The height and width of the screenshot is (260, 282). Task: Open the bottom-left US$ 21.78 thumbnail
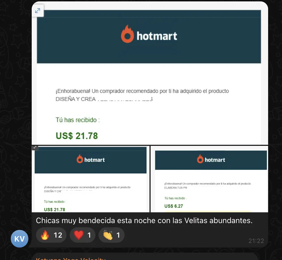[x=91, y=179]
